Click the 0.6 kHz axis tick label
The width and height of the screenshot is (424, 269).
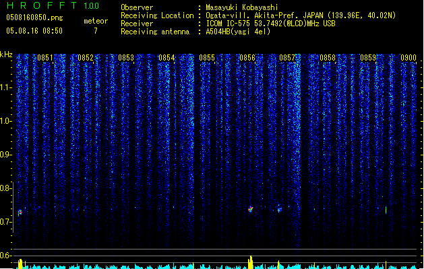[x=5, y=256]
